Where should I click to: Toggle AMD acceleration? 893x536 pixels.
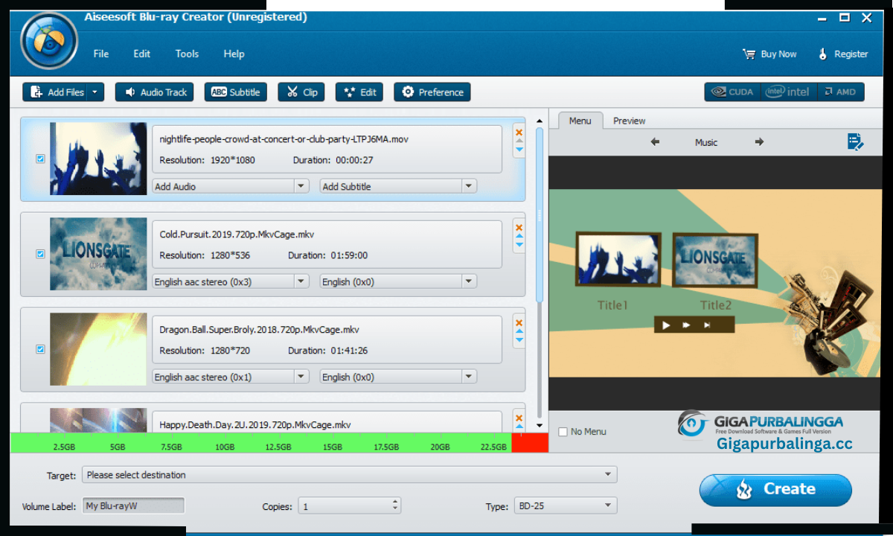840,92
